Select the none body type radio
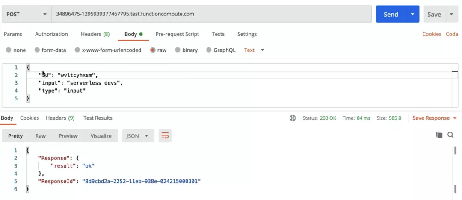 (9, 50)
